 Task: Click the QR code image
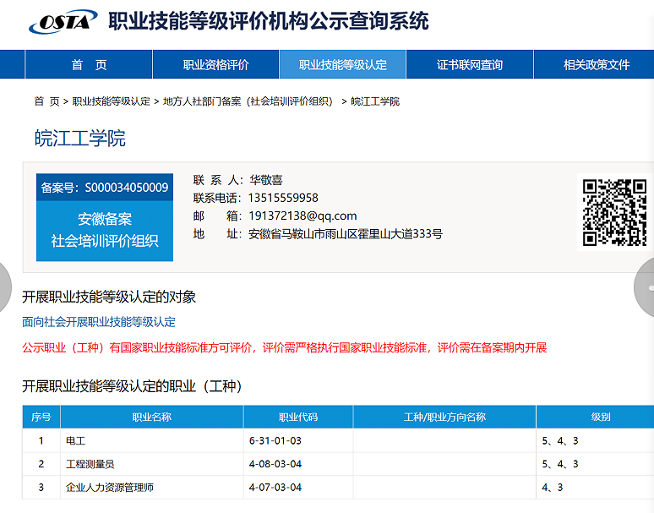click(x=614, y=211)
